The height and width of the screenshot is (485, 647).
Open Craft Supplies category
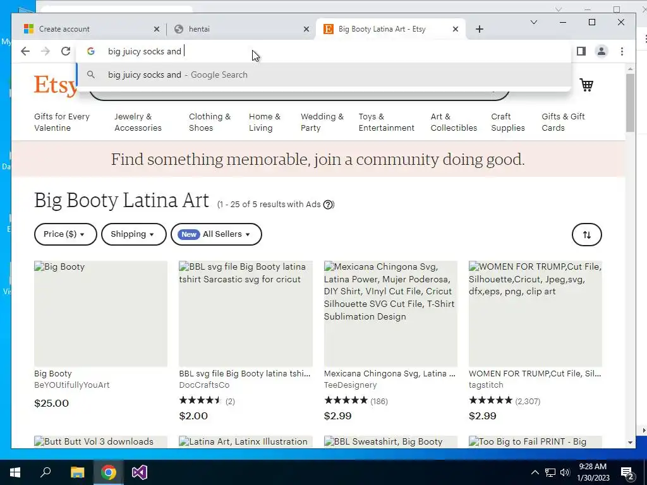pyautogui.click(x=507, y=122)
